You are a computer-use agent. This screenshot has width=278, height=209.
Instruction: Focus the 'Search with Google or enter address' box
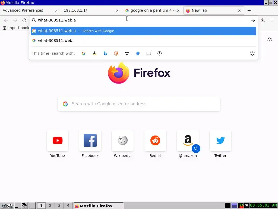pos(139,104)
